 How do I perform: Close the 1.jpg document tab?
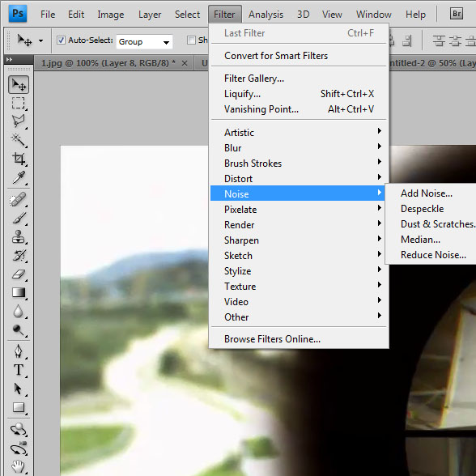[x=185, y=63]
